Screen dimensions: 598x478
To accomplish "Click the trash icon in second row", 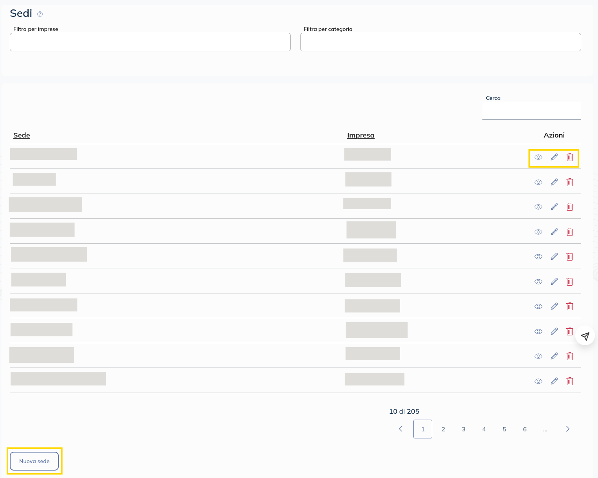I will [x=570, y=182].
